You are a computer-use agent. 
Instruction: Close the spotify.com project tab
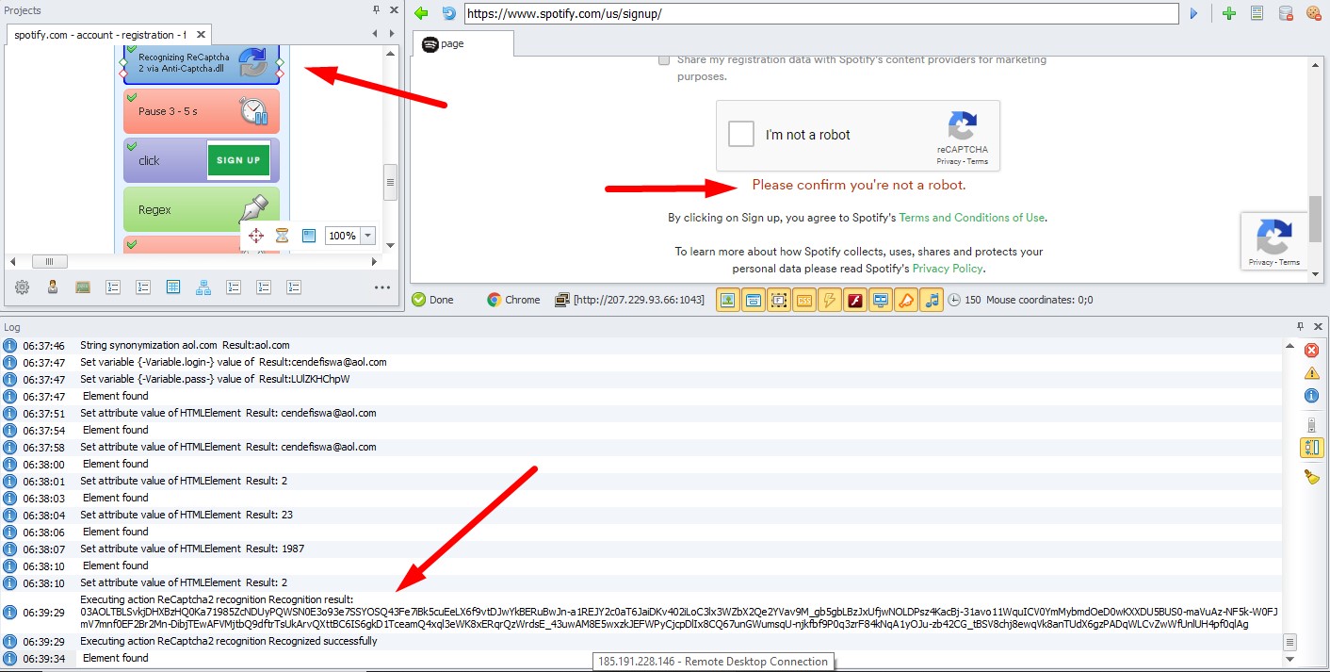[x=202, y=34]
